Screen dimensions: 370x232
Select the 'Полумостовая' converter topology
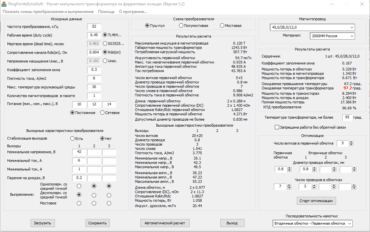click(181, 26)
